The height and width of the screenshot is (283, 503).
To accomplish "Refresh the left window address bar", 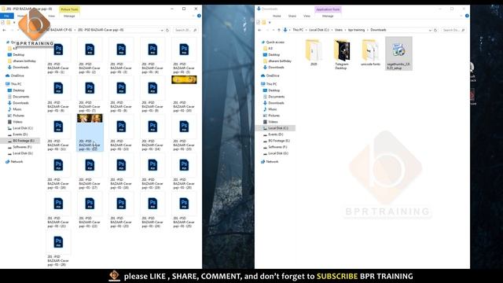I will pyautogui.click(x=167, y=30).
